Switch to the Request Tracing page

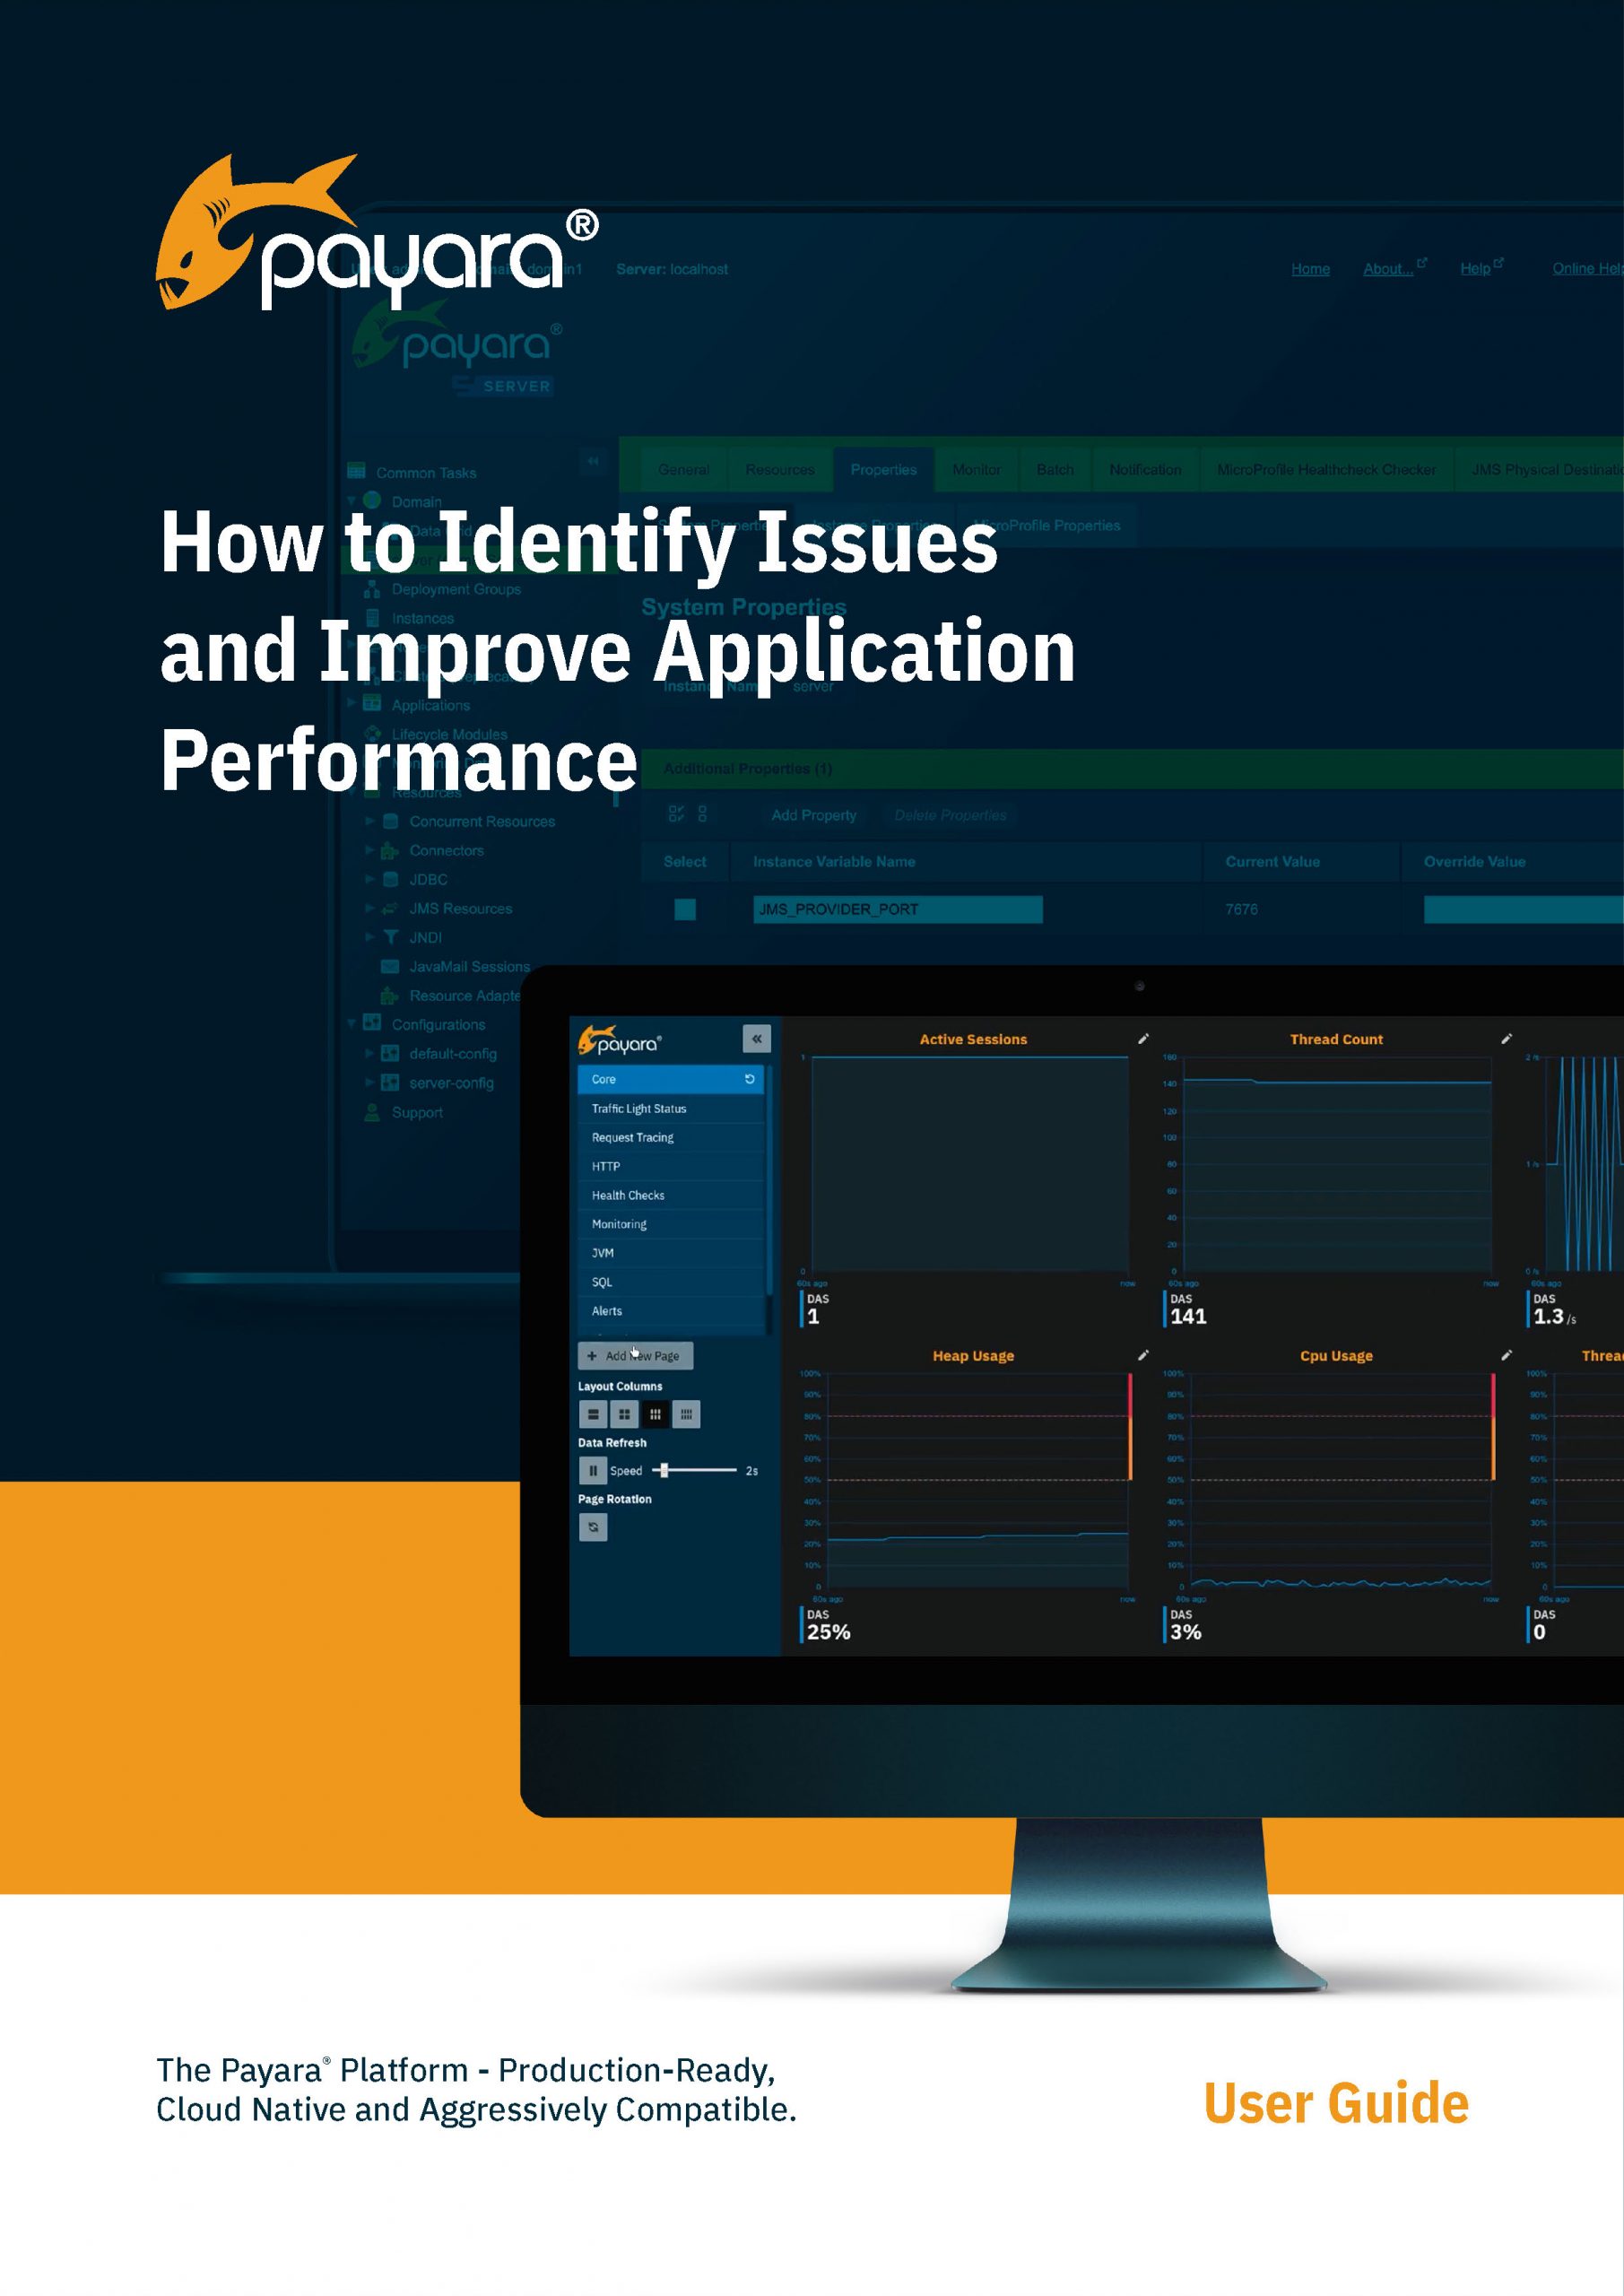pyautogui.click(x=633, y=1137)
